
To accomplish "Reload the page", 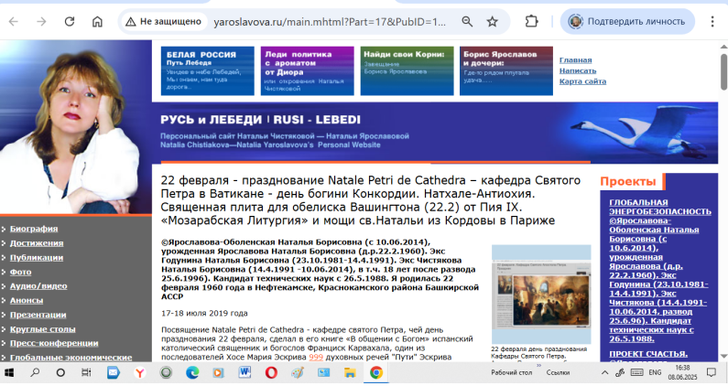I will pos(70,21).
